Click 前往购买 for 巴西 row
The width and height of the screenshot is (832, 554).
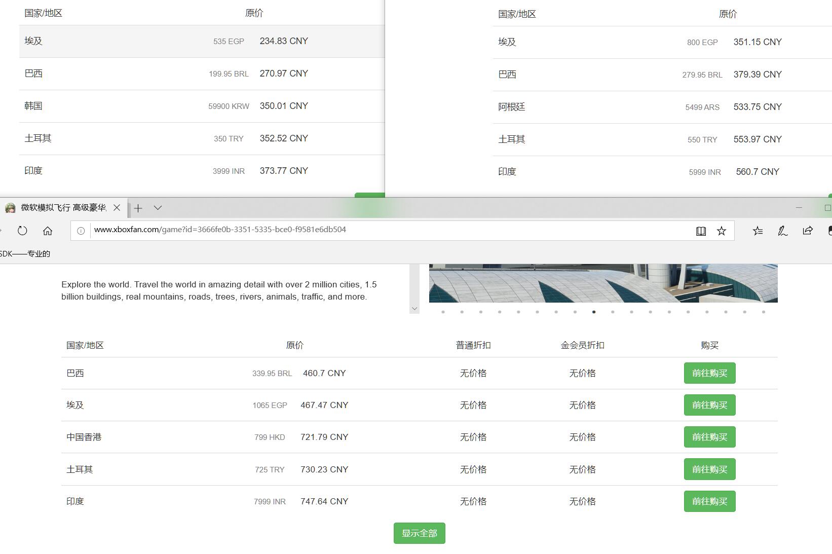[709, 373]
